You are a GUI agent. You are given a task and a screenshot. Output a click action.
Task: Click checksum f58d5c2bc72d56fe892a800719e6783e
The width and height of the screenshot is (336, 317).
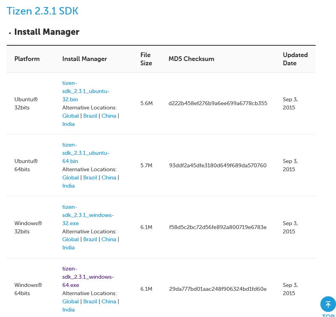pos(218,227)
